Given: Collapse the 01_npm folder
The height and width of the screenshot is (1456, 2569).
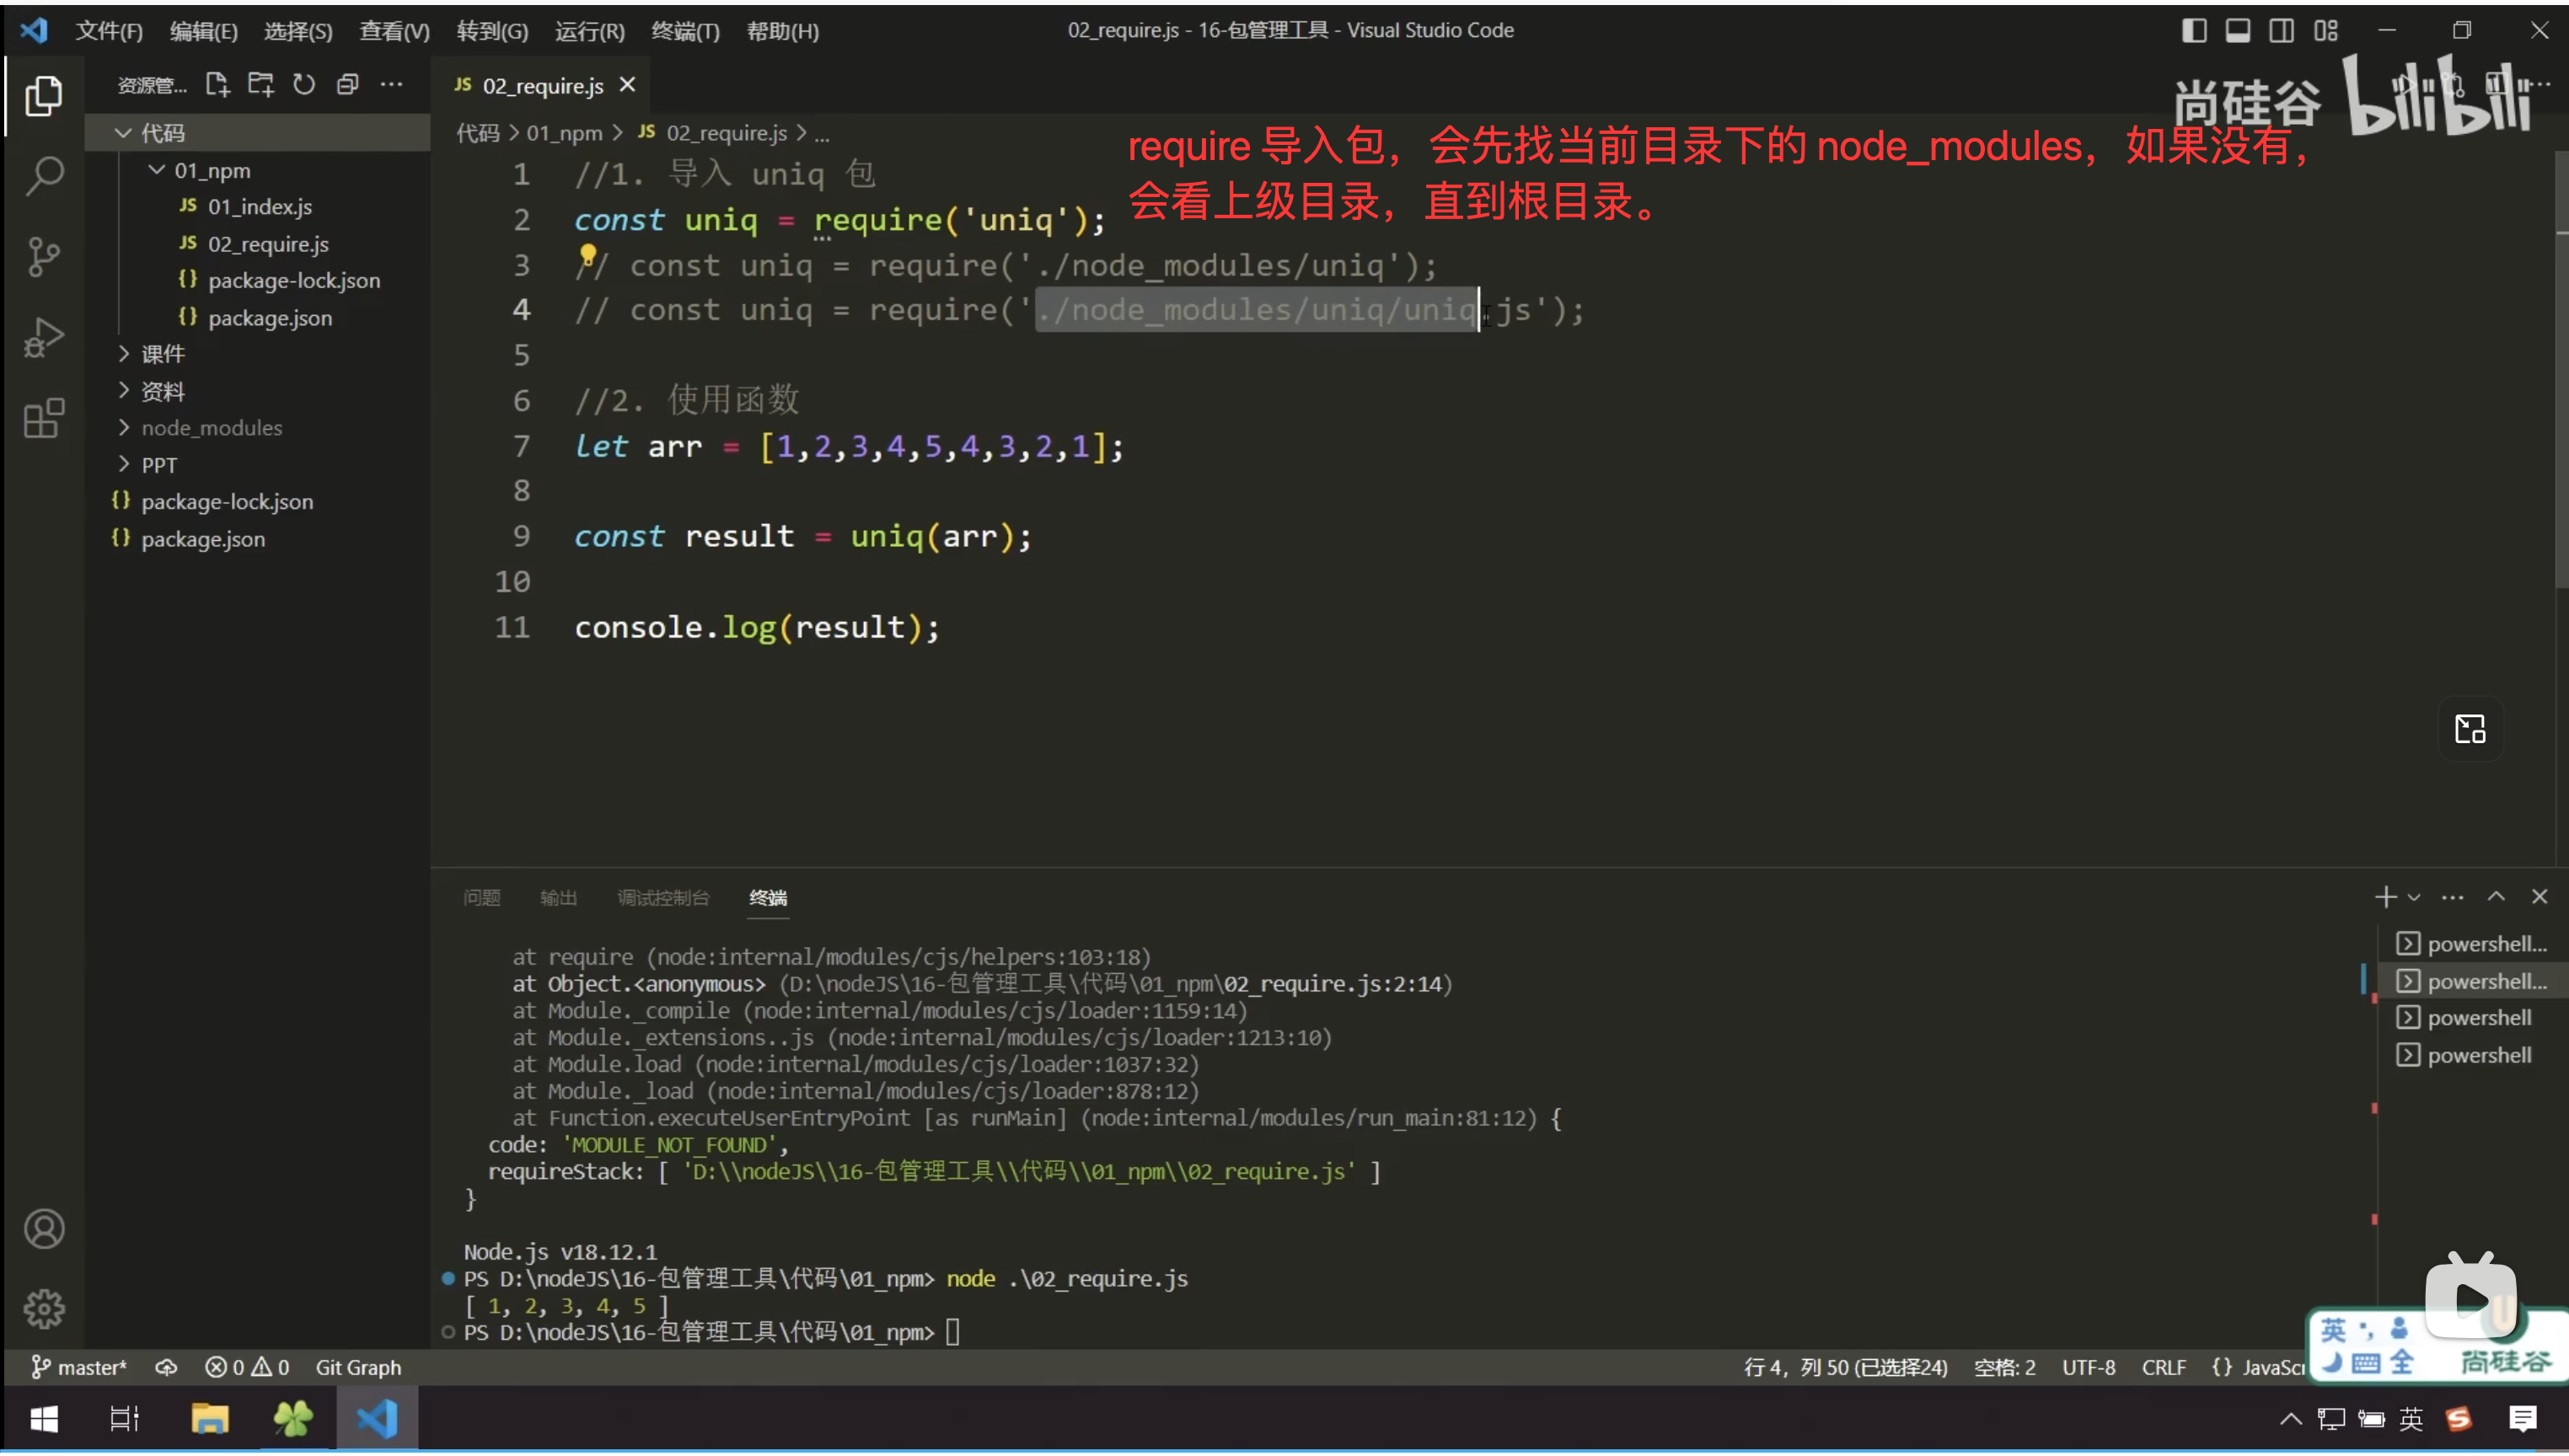Looking at the screenshot, I should (x=211, y=171).
